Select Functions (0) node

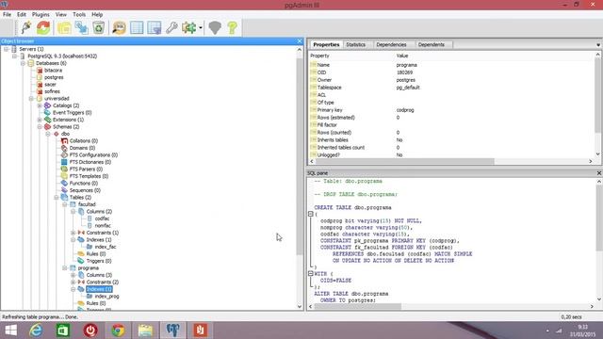[84, 183]
